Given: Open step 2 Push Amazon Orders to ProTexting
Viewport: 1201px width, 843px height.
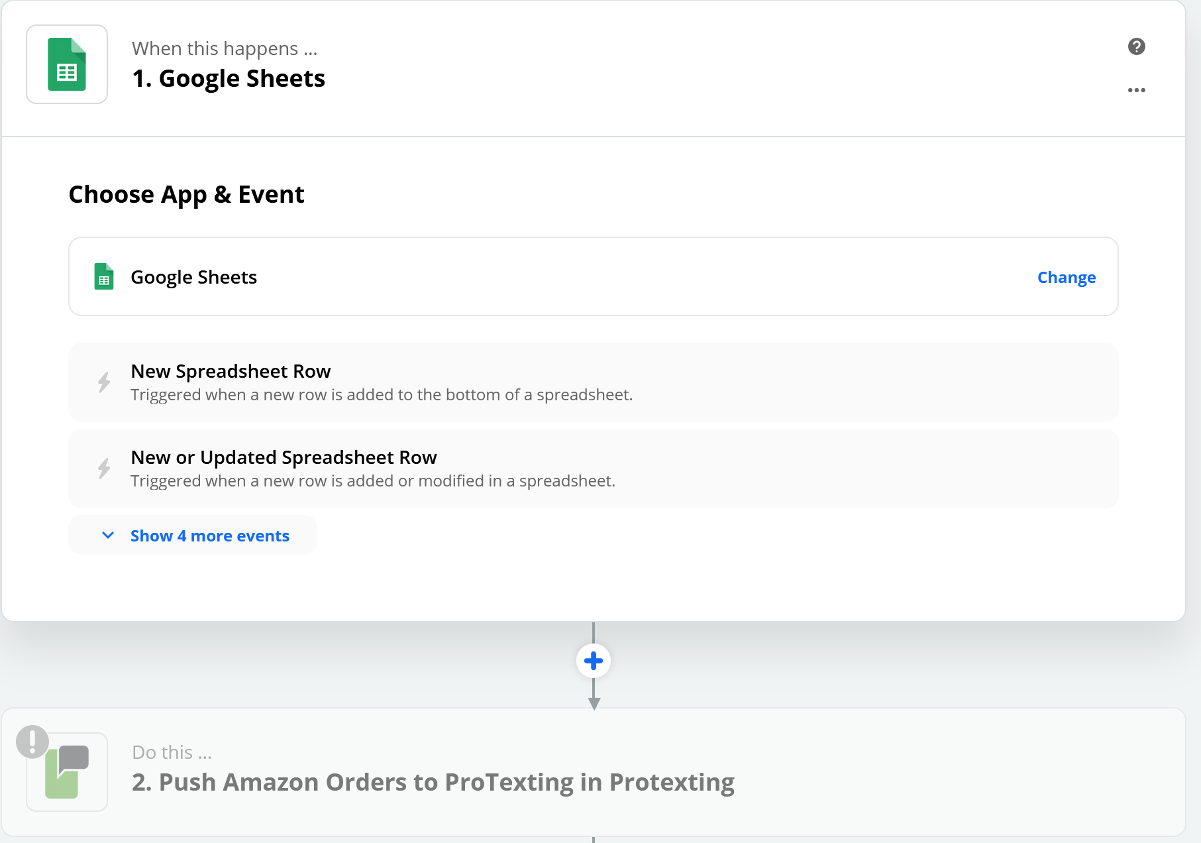Looking at the screenshot, I should [594, 772].
